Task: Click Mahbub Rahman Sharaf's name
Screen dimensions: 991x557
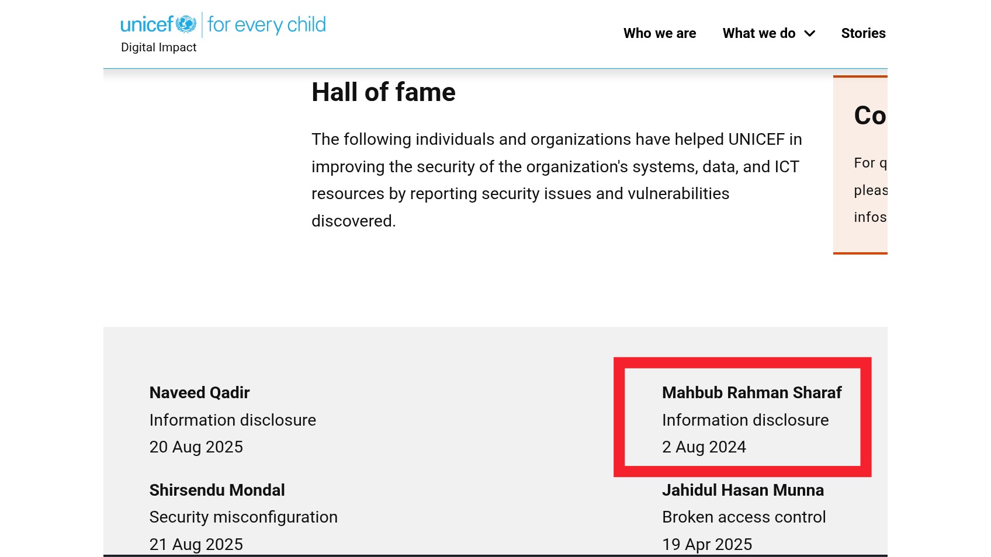Action: click(752, 393)
